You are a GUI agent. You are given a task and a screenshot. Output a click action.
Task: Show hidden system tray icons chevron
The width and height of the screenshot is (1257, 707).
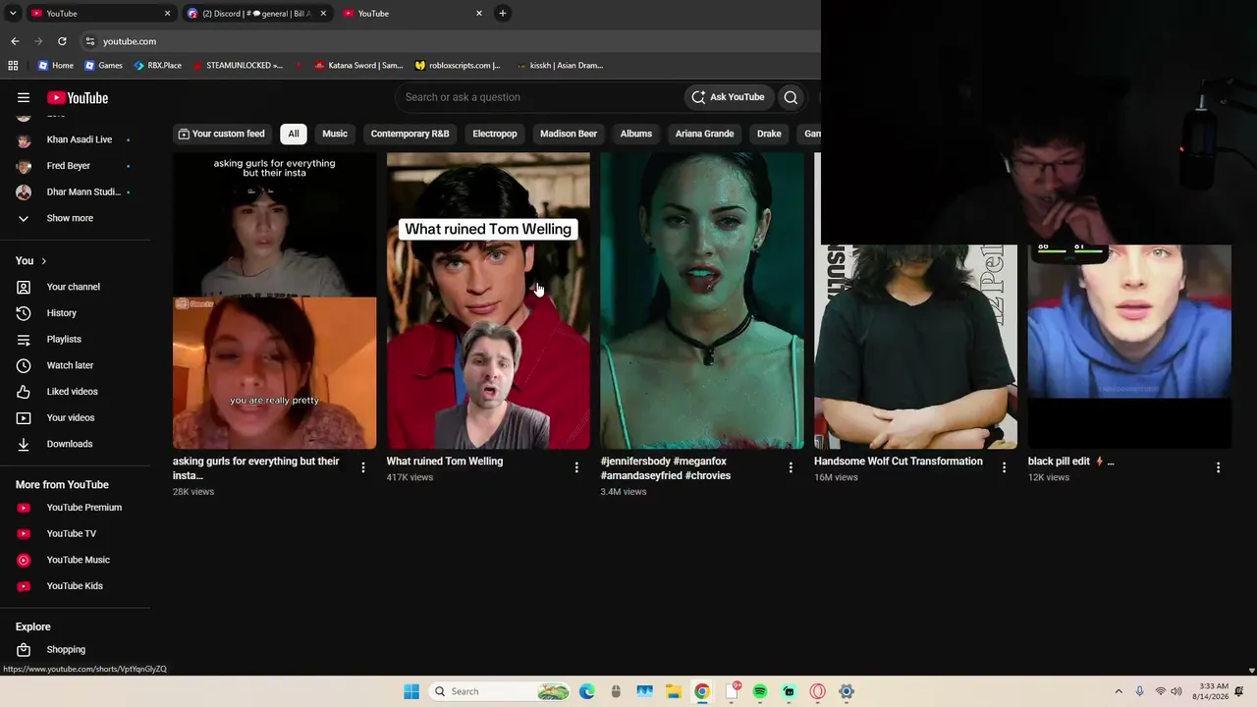click(1118, 691)
